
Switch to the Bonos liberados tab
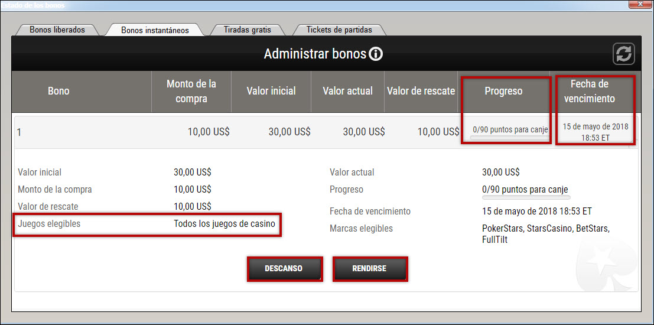57,30
